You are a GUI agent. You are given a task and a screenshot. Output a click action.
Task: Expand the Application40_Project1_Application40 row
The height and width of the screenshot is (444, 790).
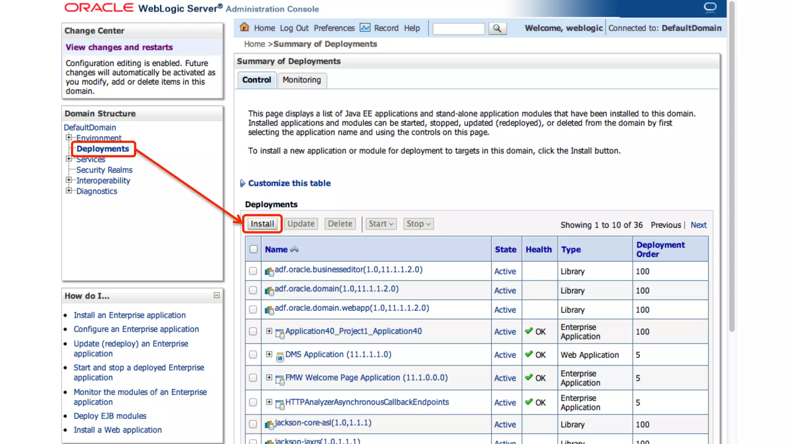pyautogui.click(x=269, y=331)
